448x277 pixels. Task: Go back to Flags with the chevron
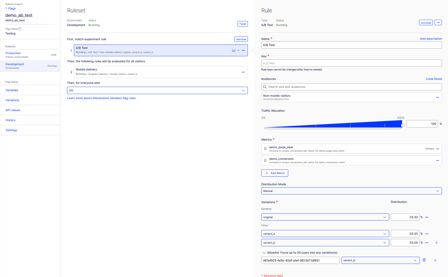(6, 8)
